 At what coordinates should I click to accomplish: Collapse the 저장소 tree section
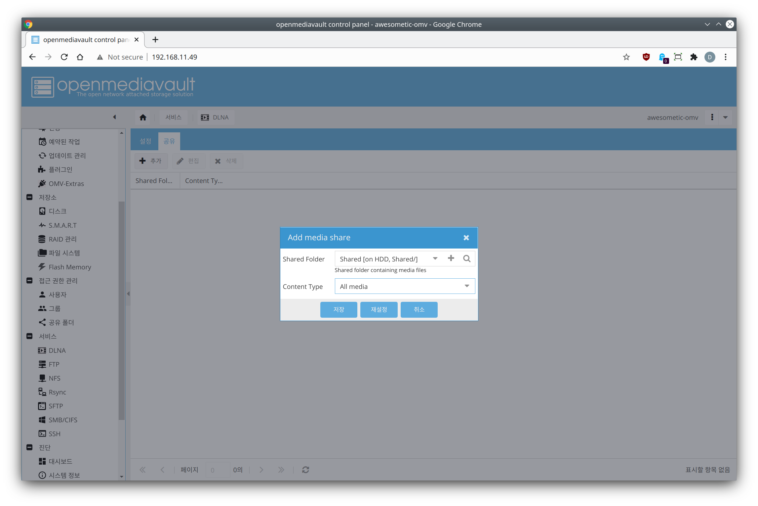pyautogui.click(x=29, y=197)
